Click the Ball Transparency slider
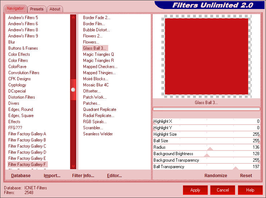The height and width of the screenshot is (198, 266). coord(206,167)
